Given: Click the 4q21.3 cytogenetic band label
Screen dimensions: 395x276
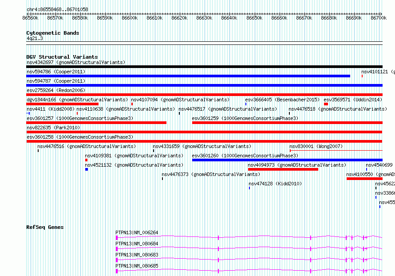Looking at the screenshot, I should (35, 38).
